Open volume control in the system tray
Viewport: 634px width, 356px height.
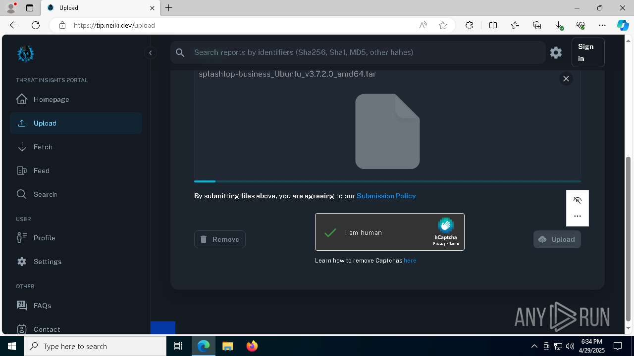(x=570, y=346)
